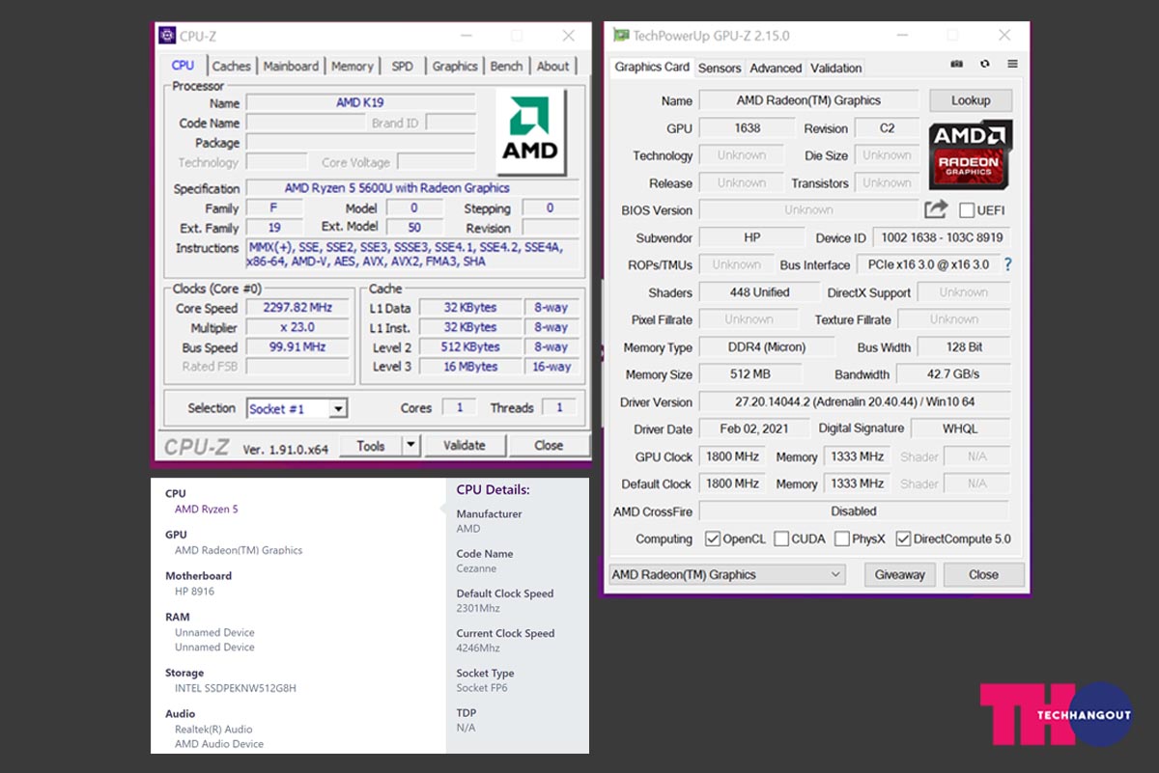
Task: Click the CPU Name field showing AMD K19
Action: tap(361, 102)
